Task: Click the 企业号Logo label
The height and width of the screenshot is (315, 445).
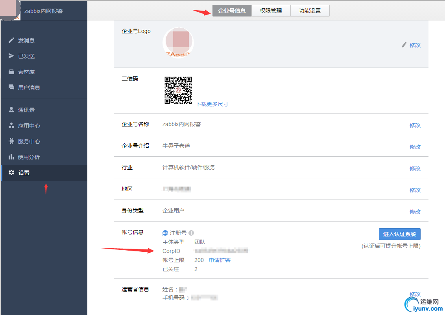Action: point(136,31)
